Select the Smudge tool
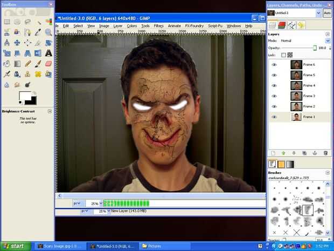 pos(17,85)
